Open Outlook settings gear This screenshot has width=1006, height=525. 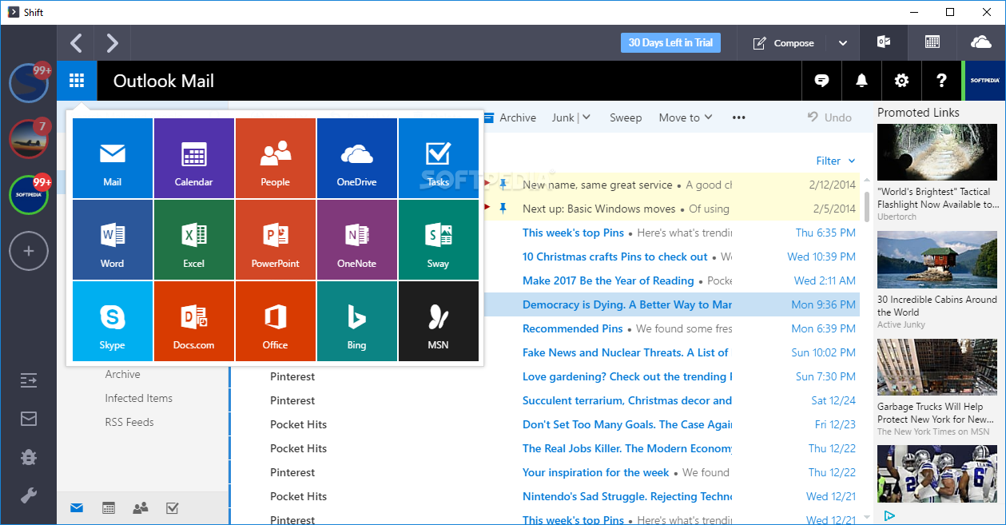tap(901, 81)
